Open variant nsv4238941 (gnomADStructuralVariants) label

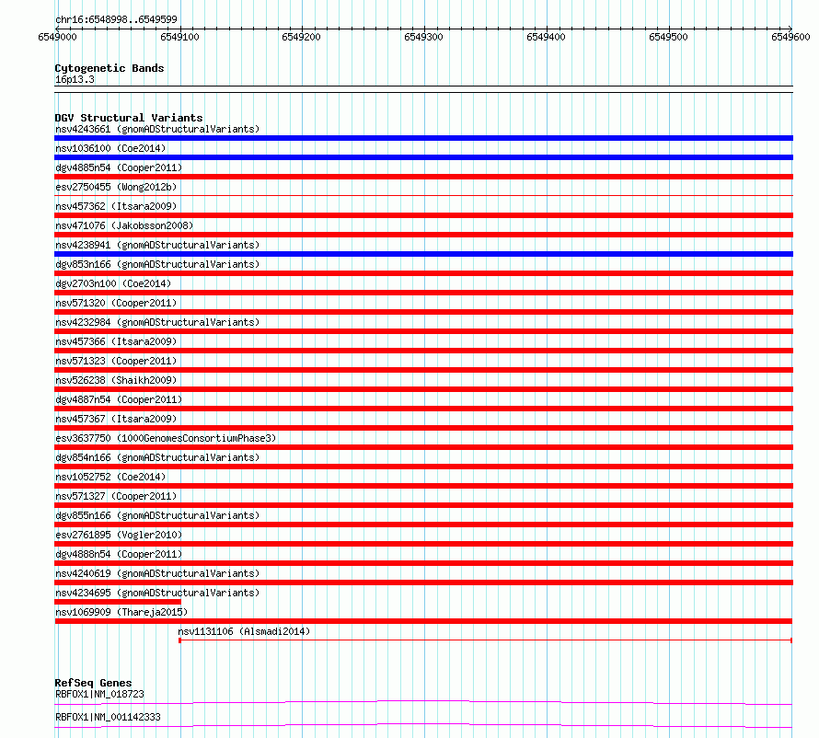point(157,245)
